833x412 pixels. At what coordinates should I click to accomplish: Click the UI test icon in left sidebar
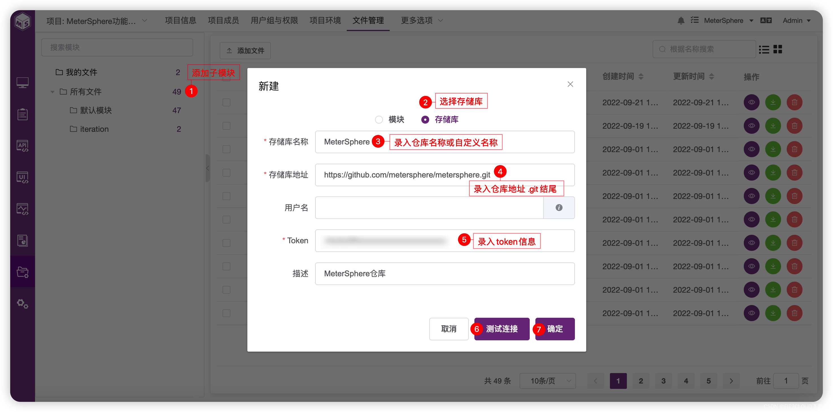pos(22,178)
